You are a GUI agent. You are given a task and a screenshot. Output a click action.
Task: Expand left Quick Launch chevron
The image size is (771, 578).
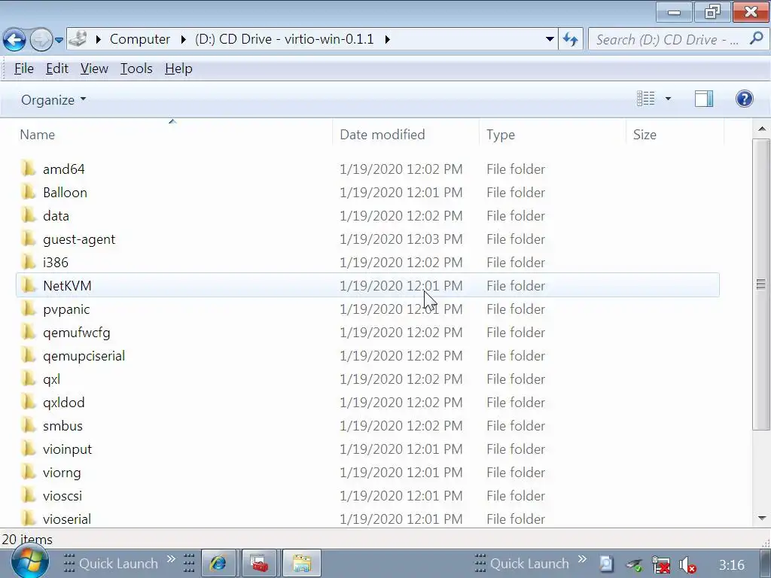click(x=171, y=559)
